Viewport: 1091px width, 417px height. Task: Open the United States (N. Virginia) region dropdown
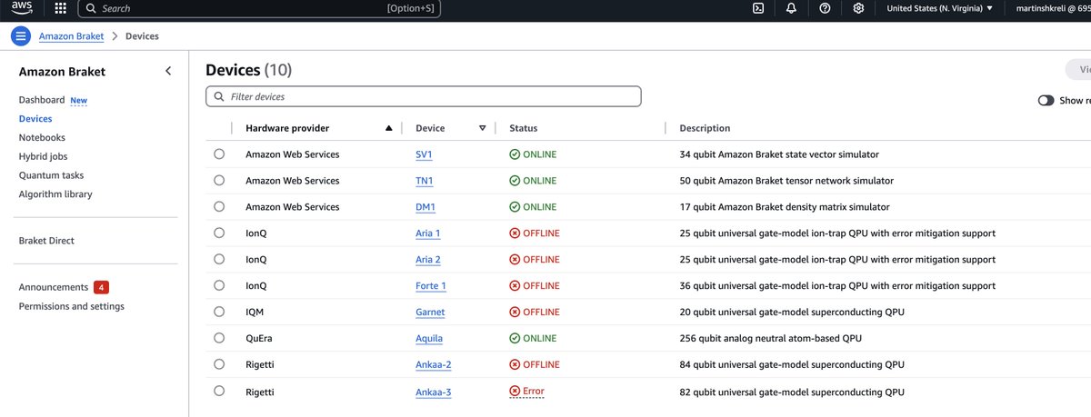[940, 8]
